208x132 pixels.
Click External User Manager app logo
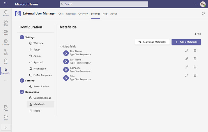(18, 14)
